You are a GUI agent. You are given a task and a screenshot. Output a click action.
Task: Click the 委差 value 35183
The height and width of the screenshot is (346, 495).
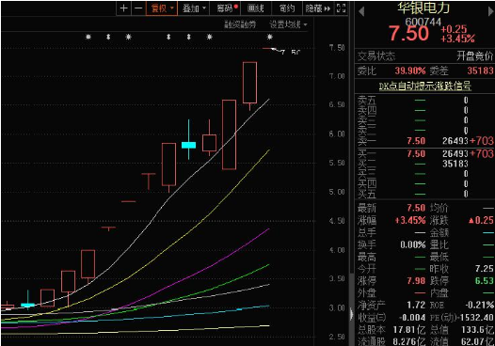[x=480, y=71]
